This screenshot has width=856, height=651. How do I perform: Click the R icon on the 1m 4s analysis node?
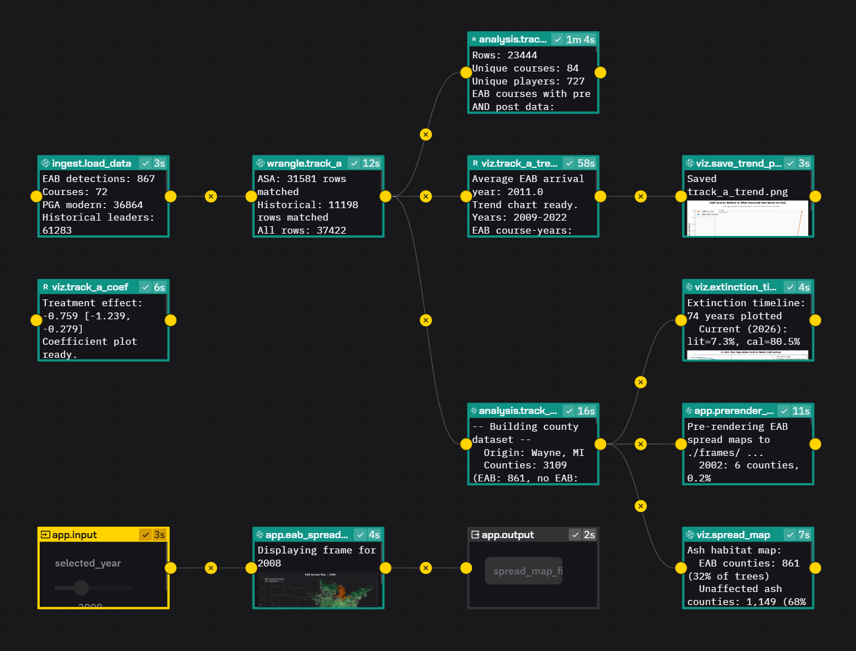coord(474,39)
